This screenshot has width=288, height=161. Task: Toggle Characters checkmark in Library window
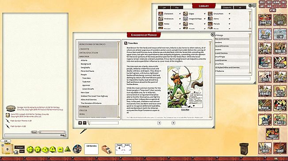(180, 14)
